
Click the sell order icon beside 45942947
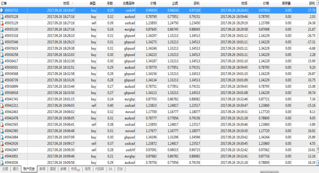[x=2, y=150]
